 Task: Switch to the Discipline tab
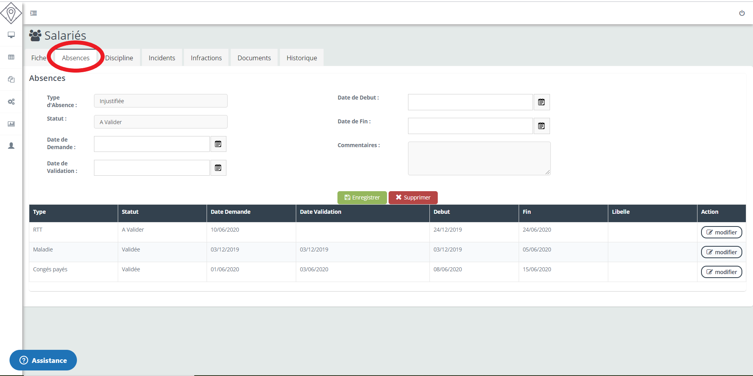pyautogui.click(x=119, y=58)
